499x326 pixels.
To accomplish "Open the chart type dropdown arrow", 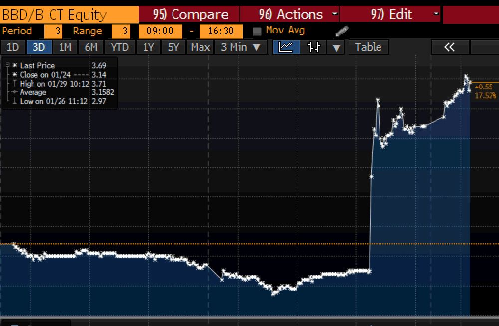I will point(336,47).
